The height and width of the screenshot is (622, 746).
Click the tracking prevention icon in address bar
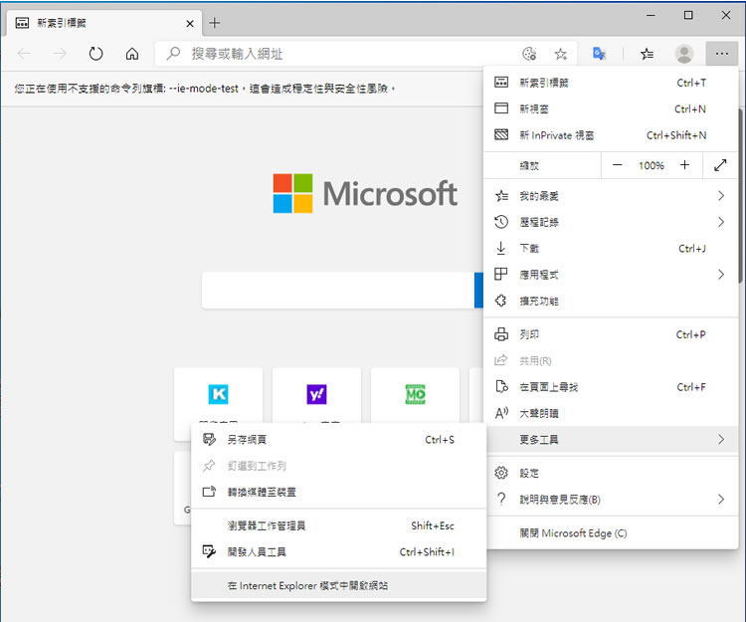tap(529, 54)
